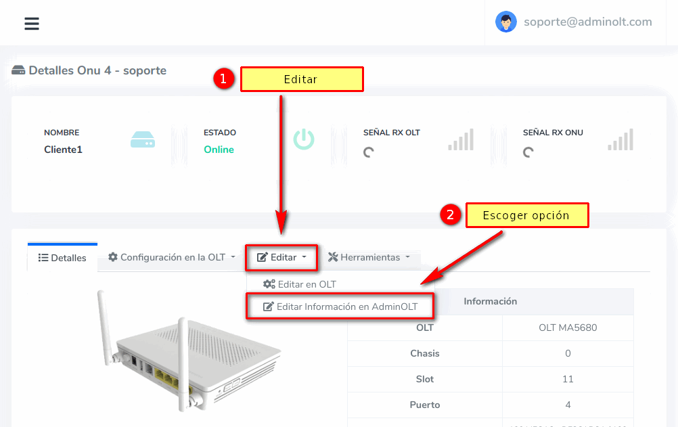Image resolution: width=678 pixels, height=427 pixels.
Task: Click the green power status icon
Action: click(304, 139)
